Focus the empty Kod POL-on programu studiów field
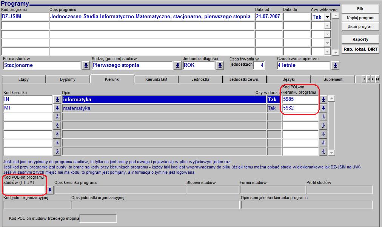Image resolution: width=382 pixels, height=227 pixels. point(25,190)
